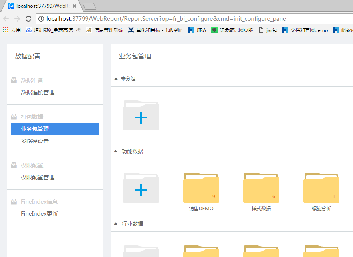Screen dimensions: 353x257
Task: Click the 打包数据 section icon
Action: click(x=14, y=117)
